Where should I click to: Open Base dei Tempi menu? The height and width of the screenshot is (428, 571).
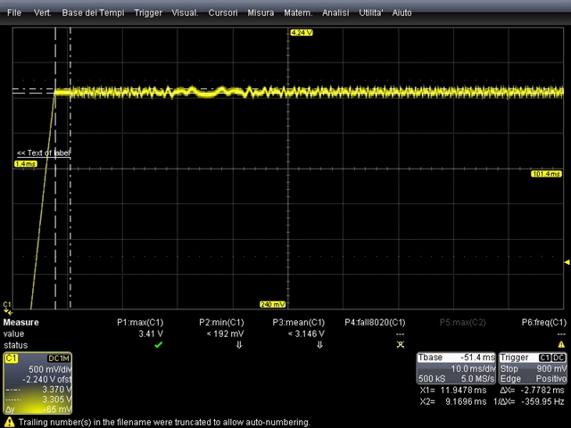click(93, 12)
